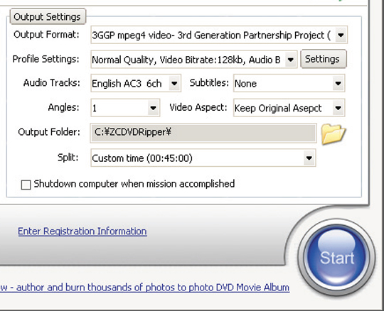Viewport: 384px width, 311px height.
Task: Open the Split dropdown arrow
Action: [309, 158]
